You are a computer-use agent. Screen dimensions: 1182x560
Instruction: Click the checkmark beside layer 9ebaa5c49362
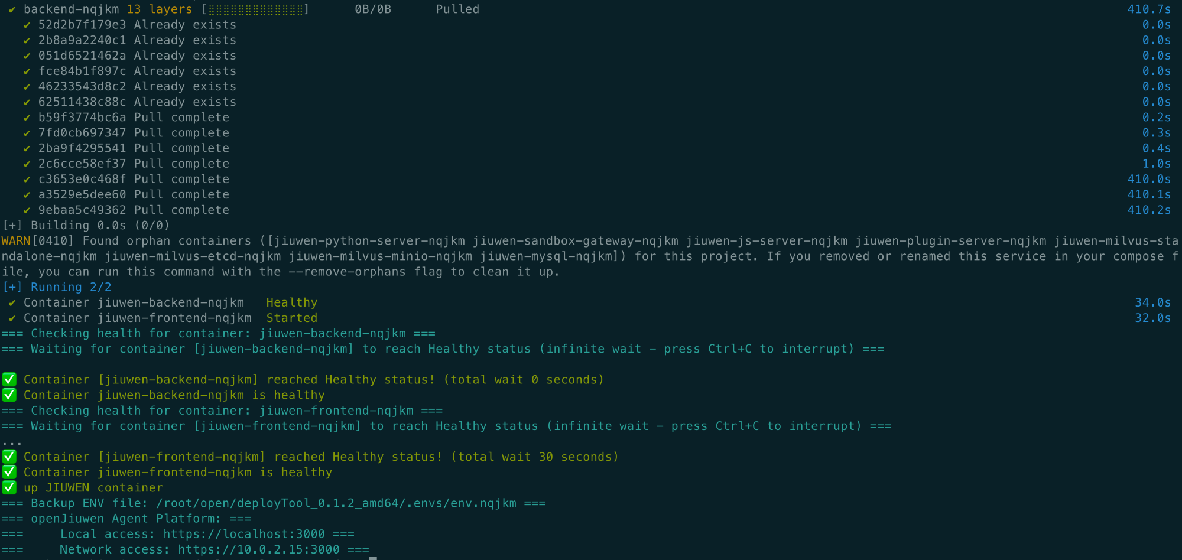click(x=27, y=210)
